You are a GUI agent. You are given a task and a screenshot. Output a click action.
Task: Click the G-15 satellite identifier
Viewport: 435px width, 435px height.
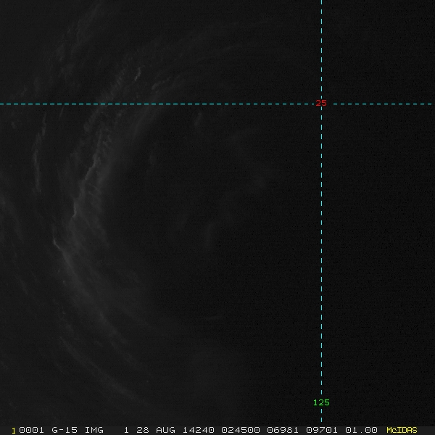pyautogui.click(x=65, y=430)
